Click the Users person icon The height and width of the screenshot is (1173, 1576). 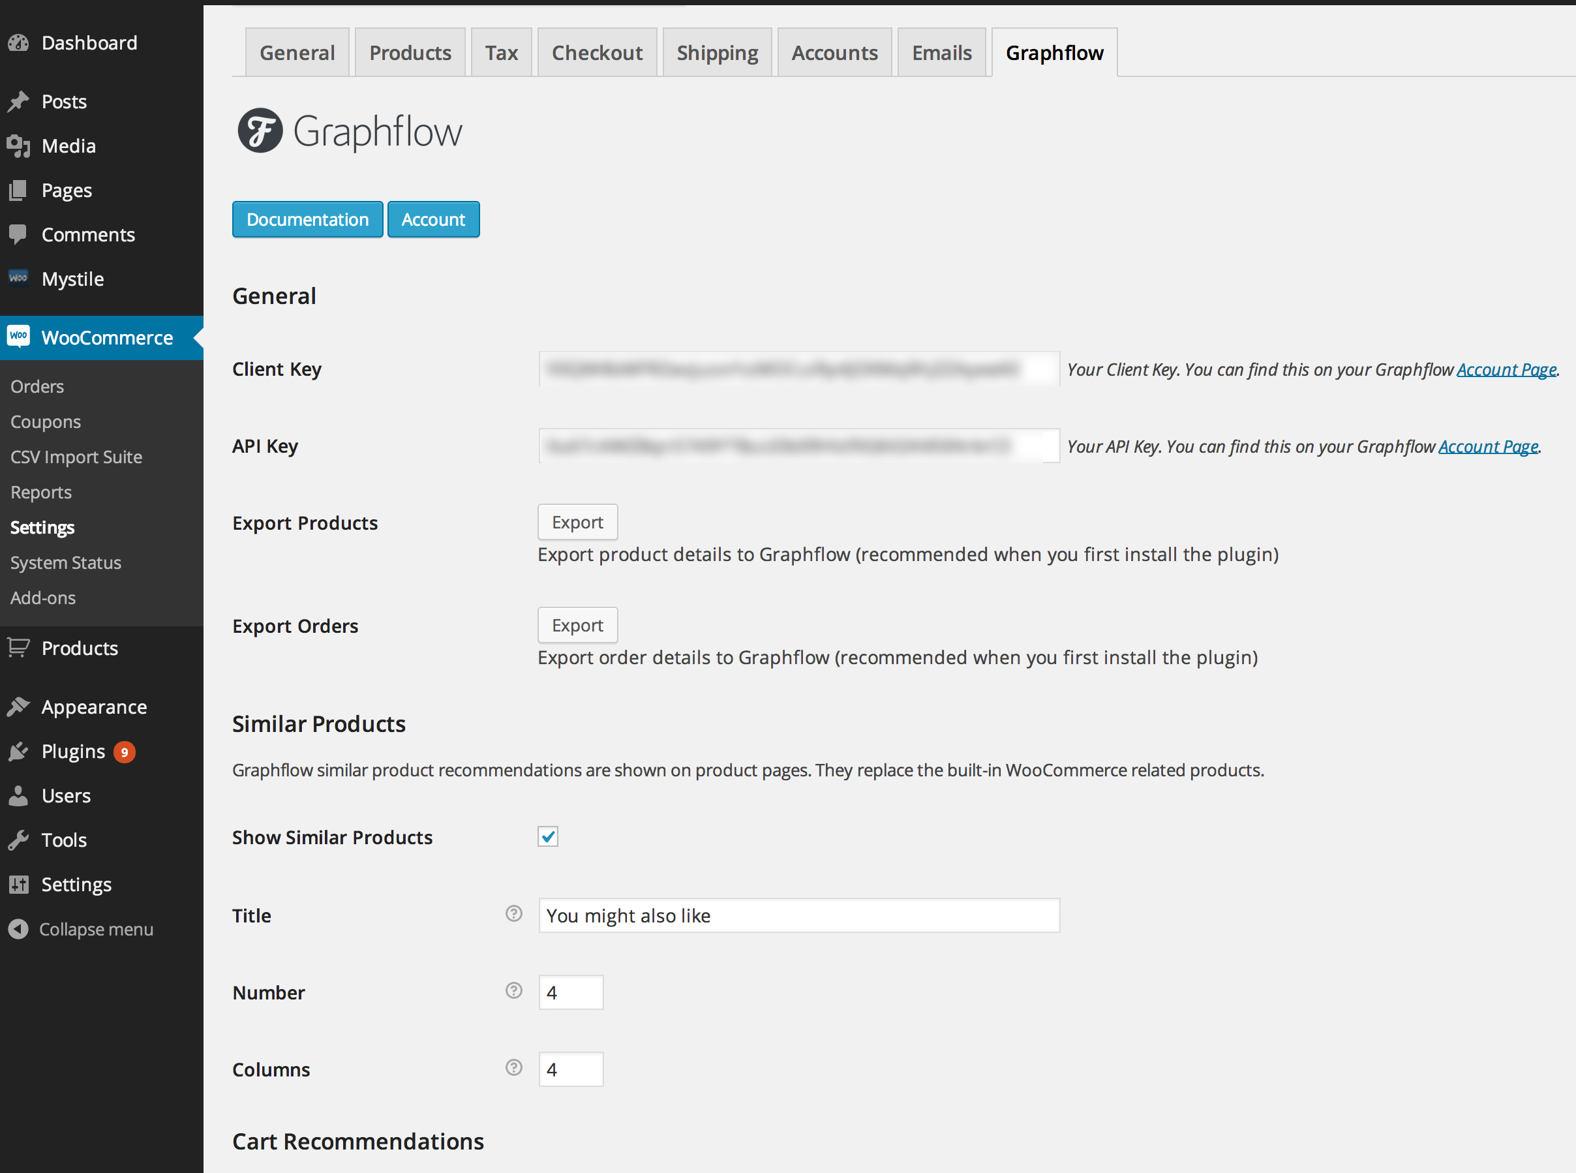click(x=18, y=796)
